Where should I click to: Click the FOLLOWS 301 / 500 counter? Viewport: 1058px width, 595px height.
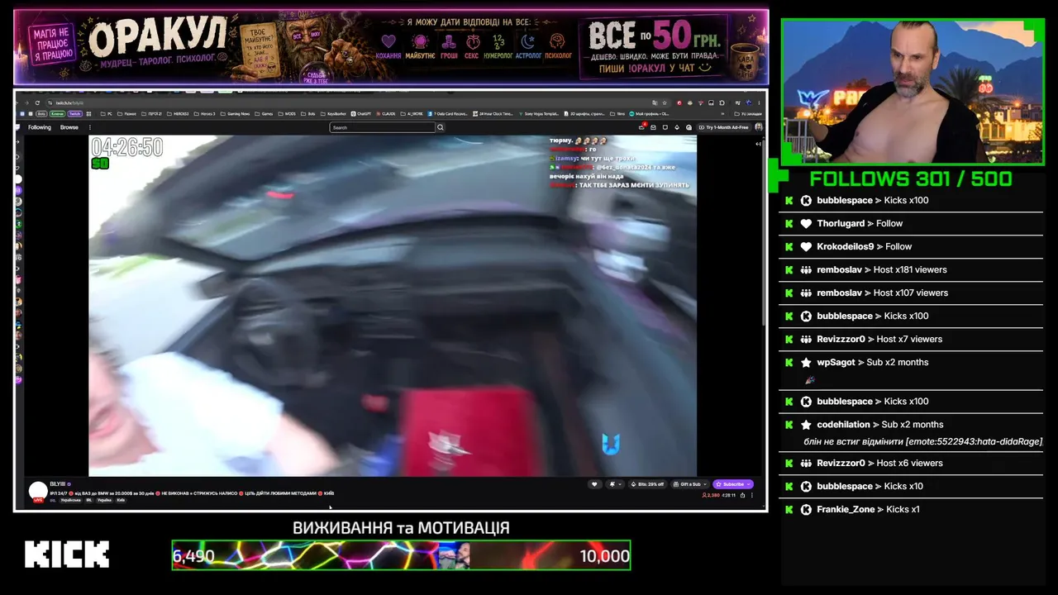point(911,178)
